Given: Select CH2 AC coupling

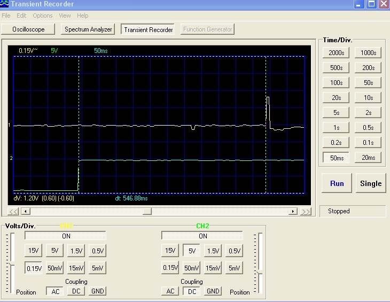Looking at the screenshot, I should (x=170, y=291).
